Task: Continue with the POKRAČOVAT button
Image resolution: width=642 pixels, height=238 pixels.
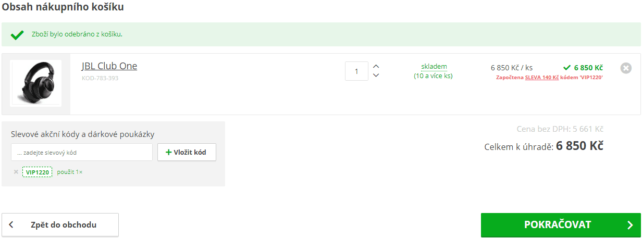Action: click(x=561, y=225)
